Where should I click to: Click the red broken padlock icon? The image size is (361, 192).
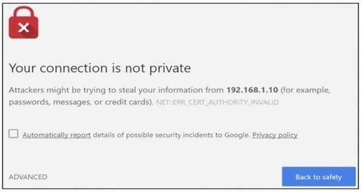pyautogui.click(x=24, y=22)
